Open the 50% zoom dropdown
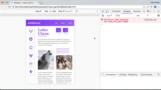 (61, 11)
